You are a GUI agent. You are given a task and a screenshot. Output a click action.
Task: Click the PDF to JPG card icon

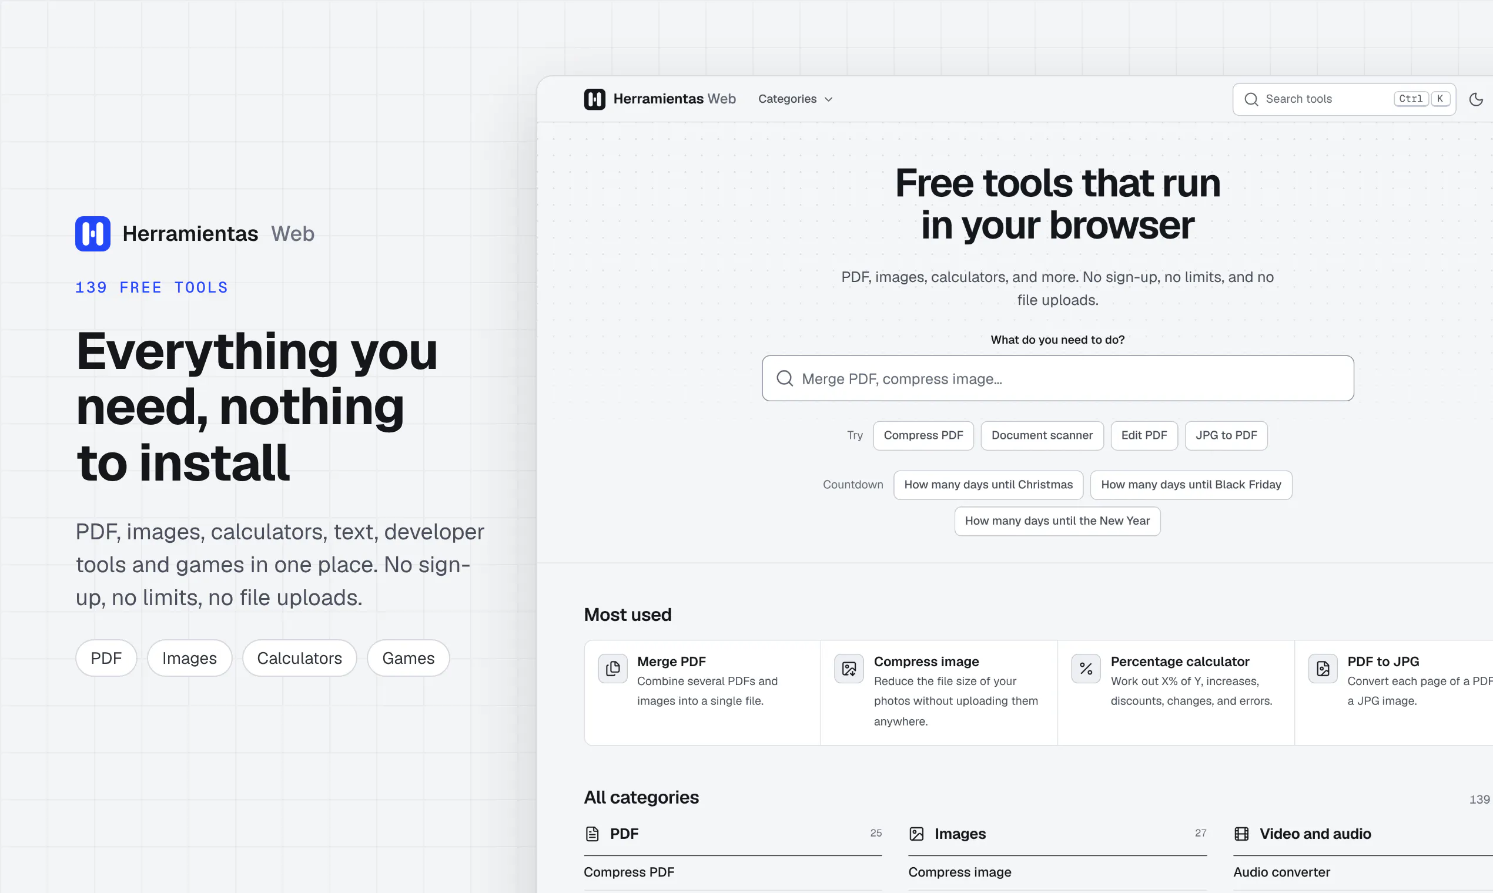click(x=1323, y=669)
